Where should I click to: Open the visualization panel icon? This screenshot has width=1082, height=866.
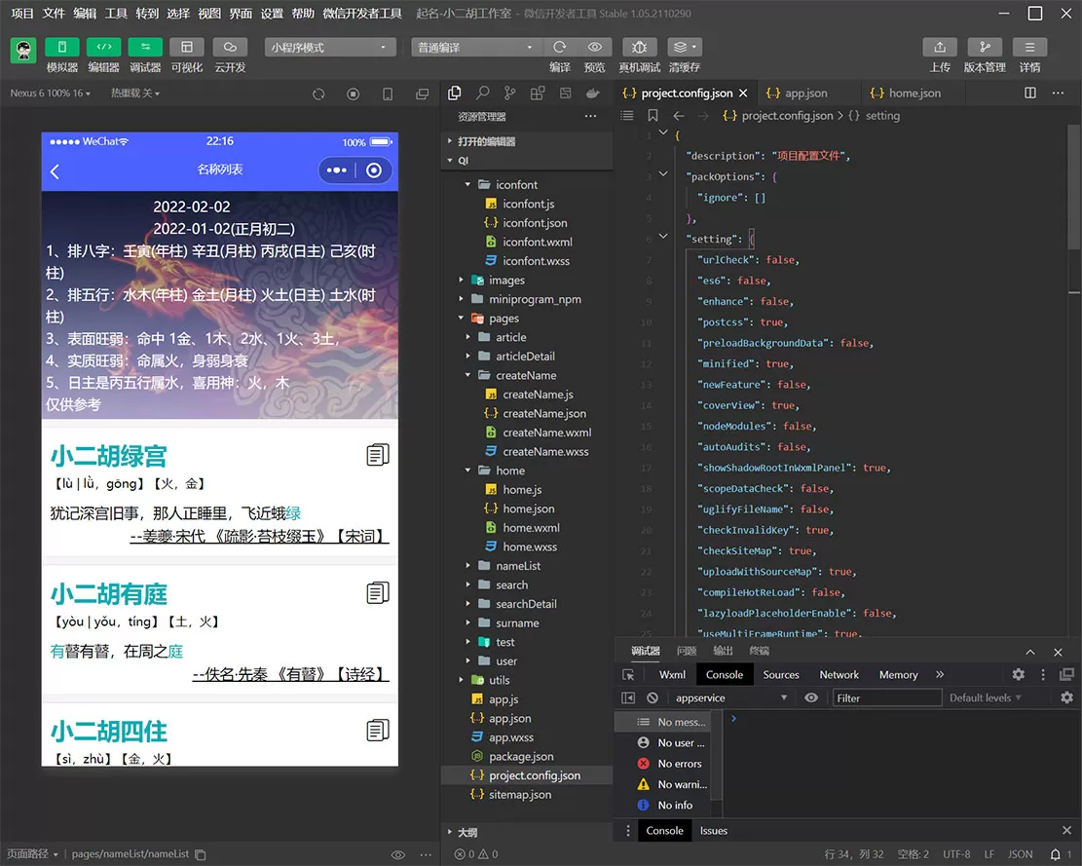click(187, 47)
